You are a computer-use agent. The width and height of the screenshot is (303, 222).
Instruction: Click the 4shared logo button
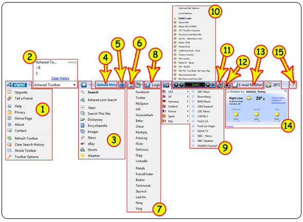tap(17, 85)
